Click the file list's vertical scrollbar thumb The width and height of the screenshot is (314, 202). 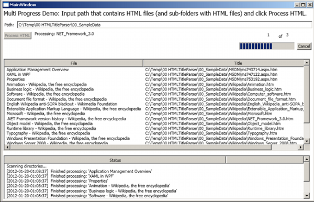[x=307, y=95]
